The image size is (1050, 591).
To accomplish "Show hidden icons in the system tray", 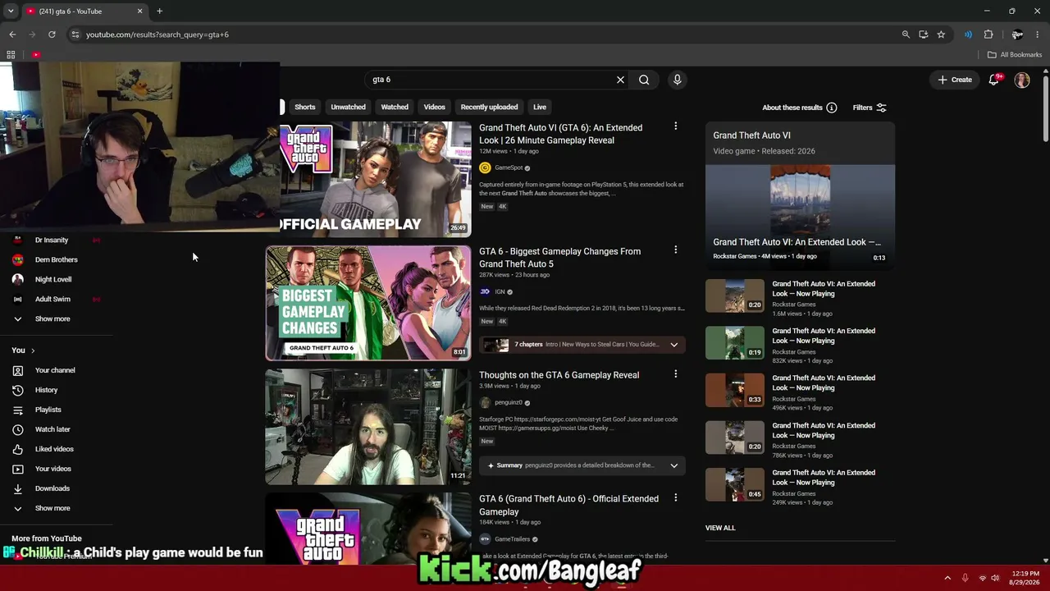I will point(947,579).
